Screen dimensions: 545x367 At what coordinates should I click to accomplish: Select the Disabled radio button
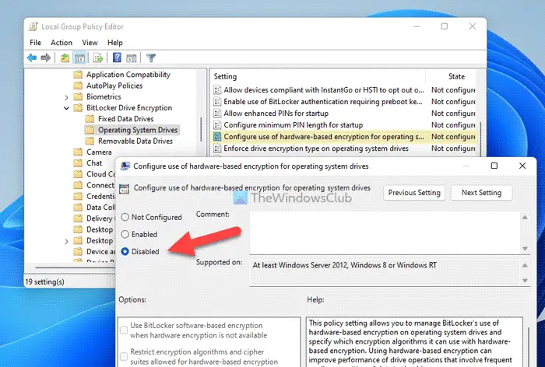coord(125,252)
